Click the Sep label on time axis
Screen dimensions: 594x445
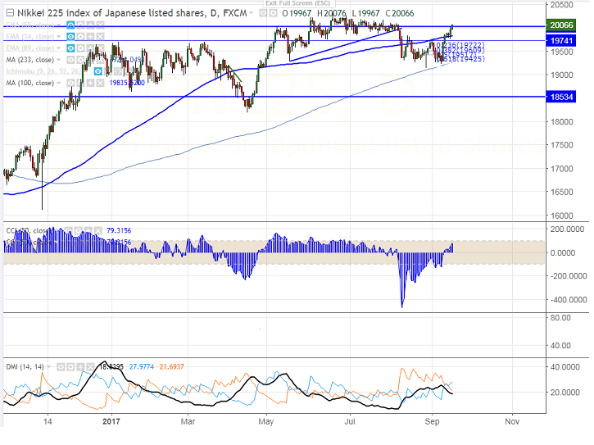432,421
